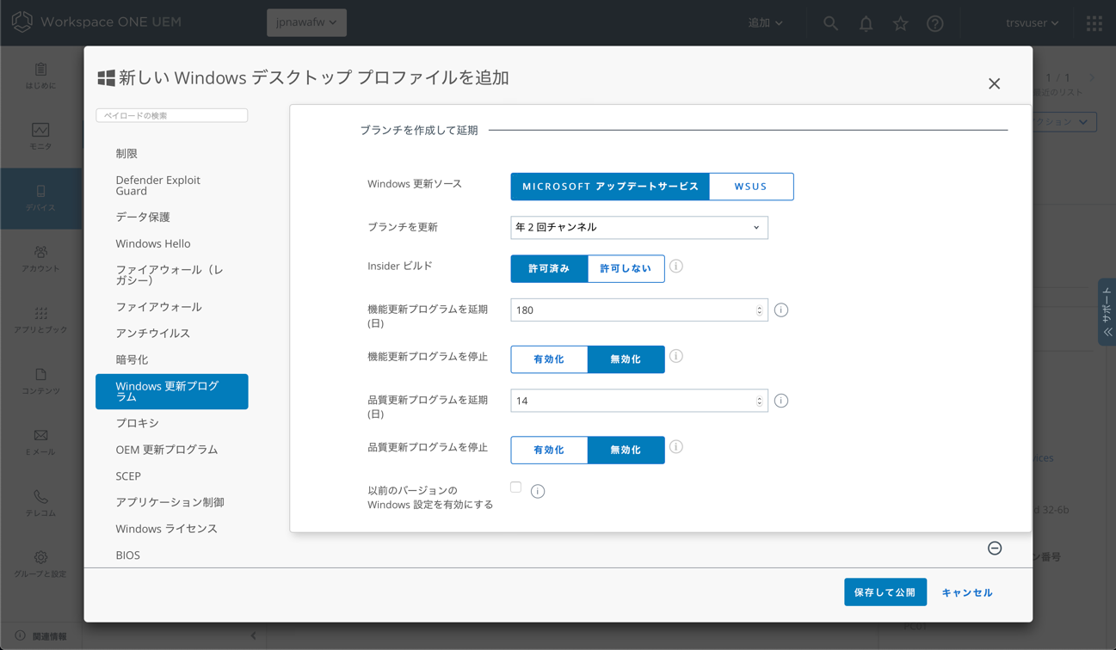Select OEM 更新プログラム payload
1116x650 pixels.
click(x=167, y=451)
